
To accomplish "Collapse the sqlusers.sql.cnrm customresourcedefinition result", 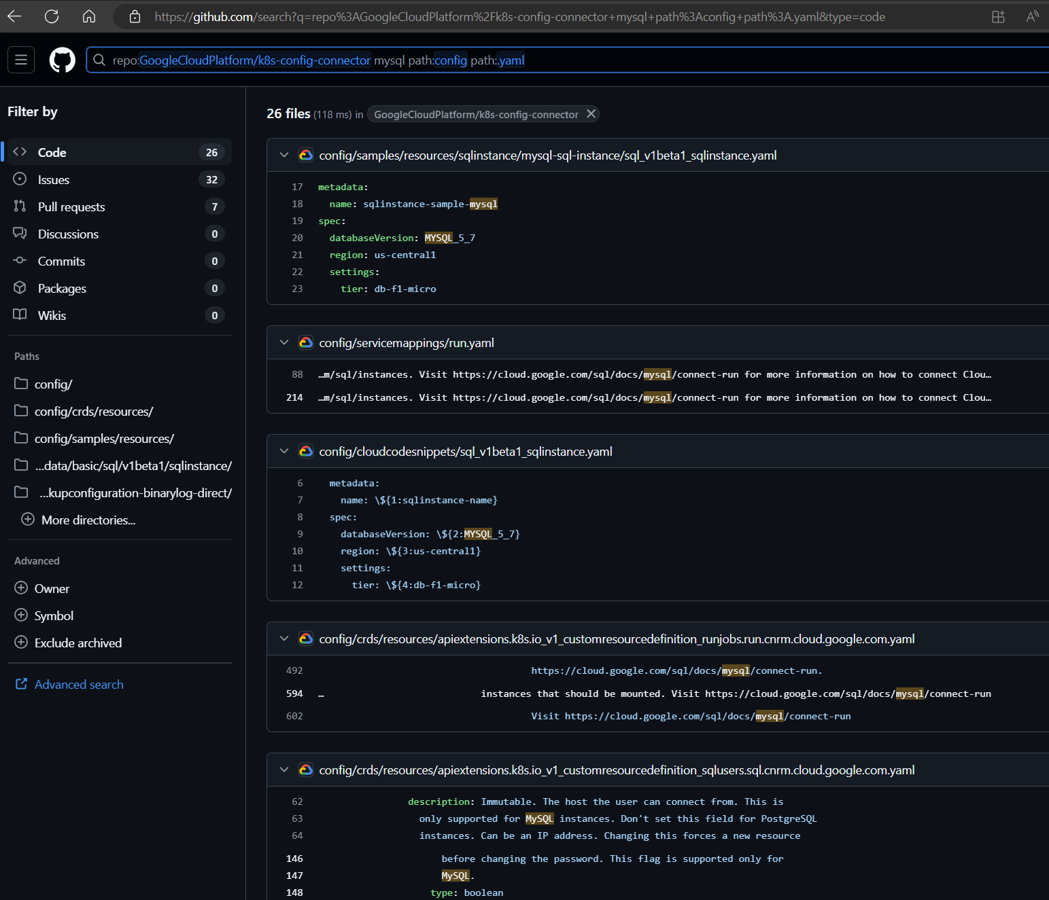I will (x=284, y=770).
